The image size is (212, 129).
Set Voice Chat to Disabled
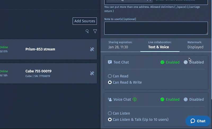[194, 100]
